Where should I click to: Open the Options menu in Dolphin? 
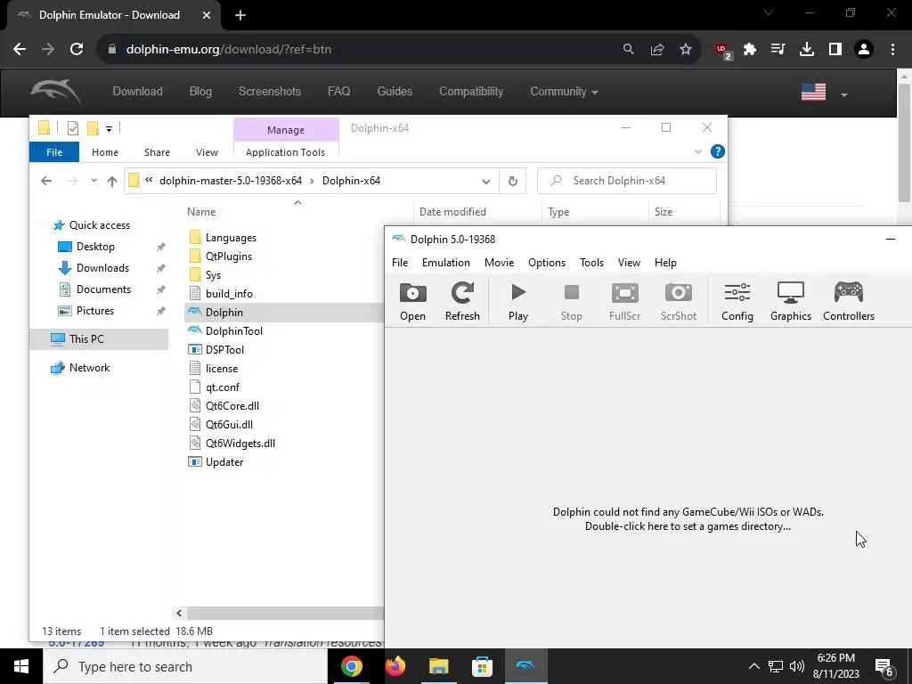click(547, 263)
